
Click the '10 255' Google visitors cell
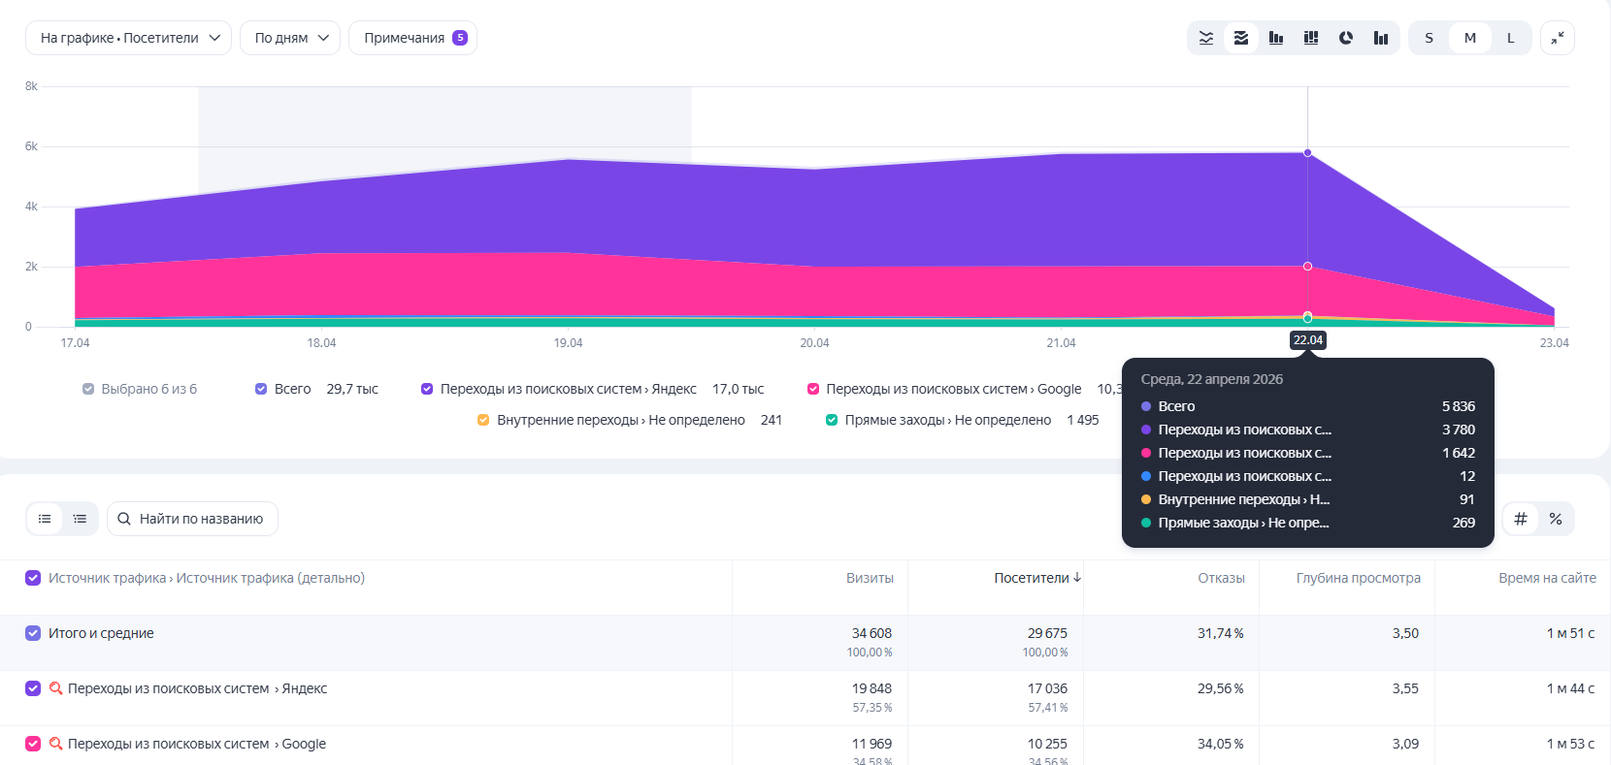(1047, 744)
